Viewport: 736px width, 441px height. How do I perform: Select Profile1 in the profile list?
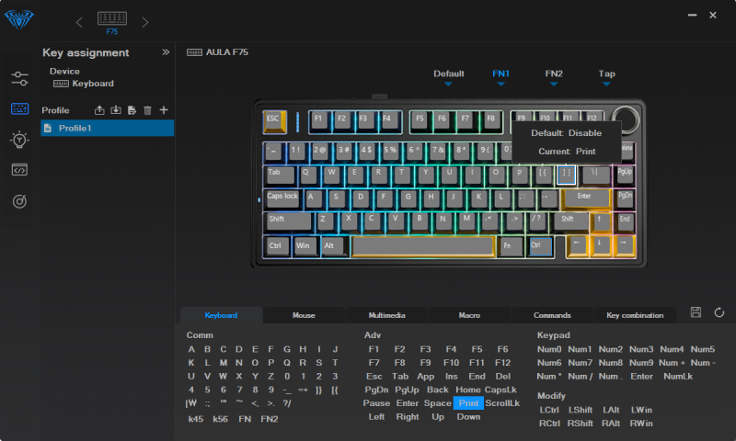coord(107,128)
